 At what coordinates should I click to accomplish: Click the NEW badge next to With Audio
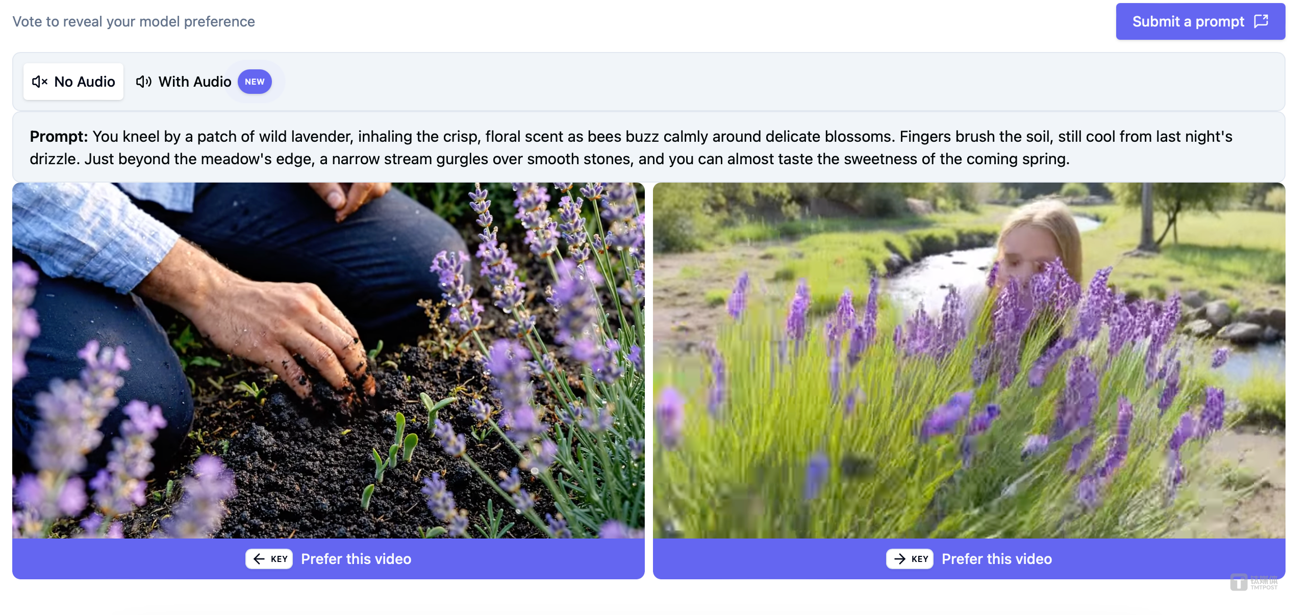255,82
